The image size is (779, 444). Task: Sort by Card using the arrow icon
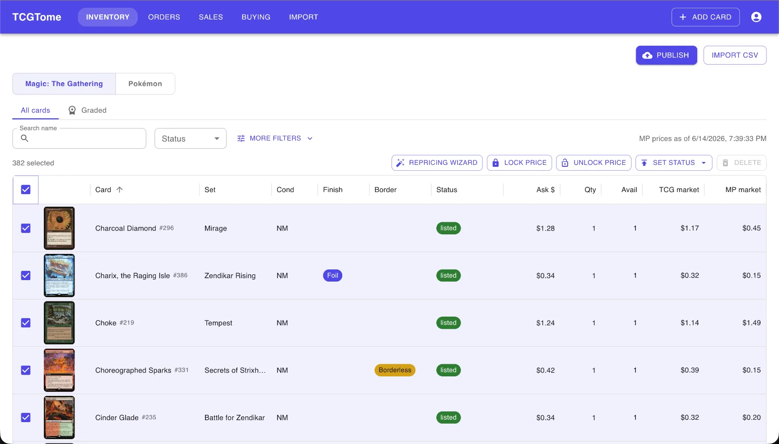tap(120, 190)
